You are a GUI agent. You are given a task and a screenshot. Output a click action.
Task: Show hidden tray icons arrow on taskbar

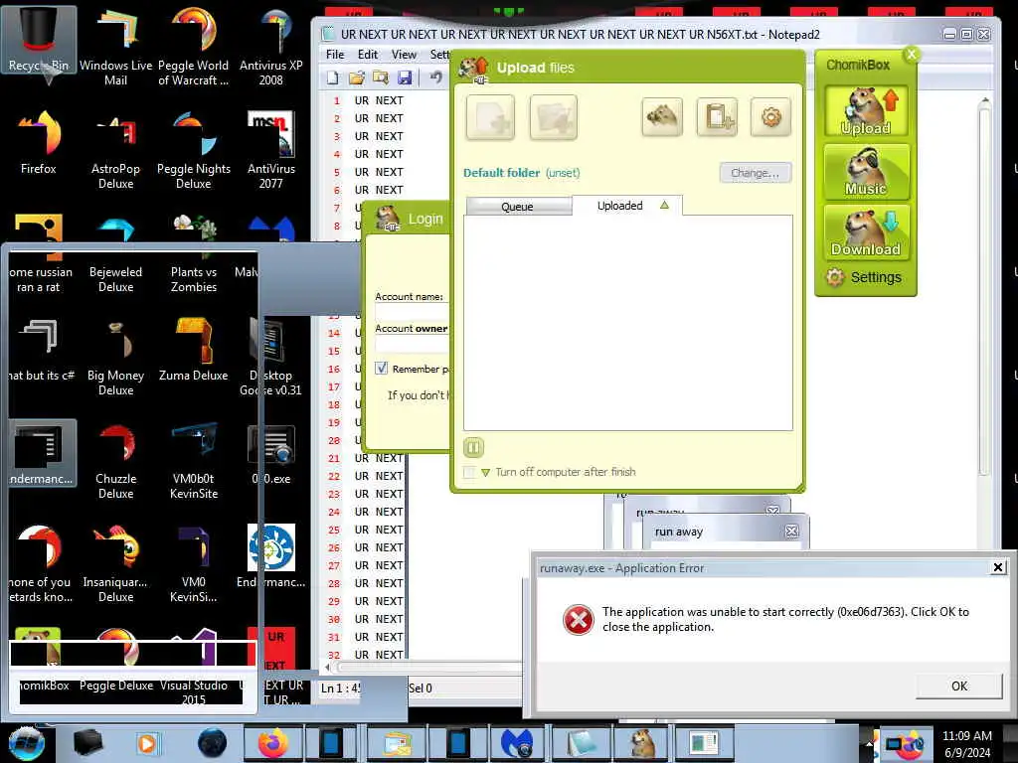click(x=869, y=743)
